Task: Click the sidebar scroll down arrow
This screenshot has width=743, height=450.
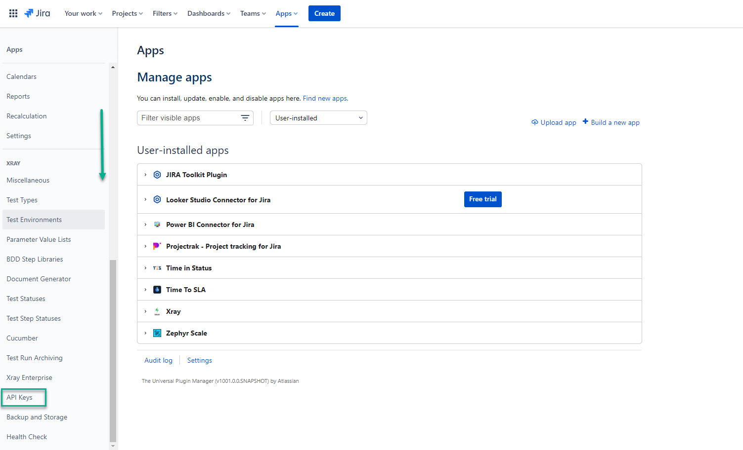Action: 113,446
